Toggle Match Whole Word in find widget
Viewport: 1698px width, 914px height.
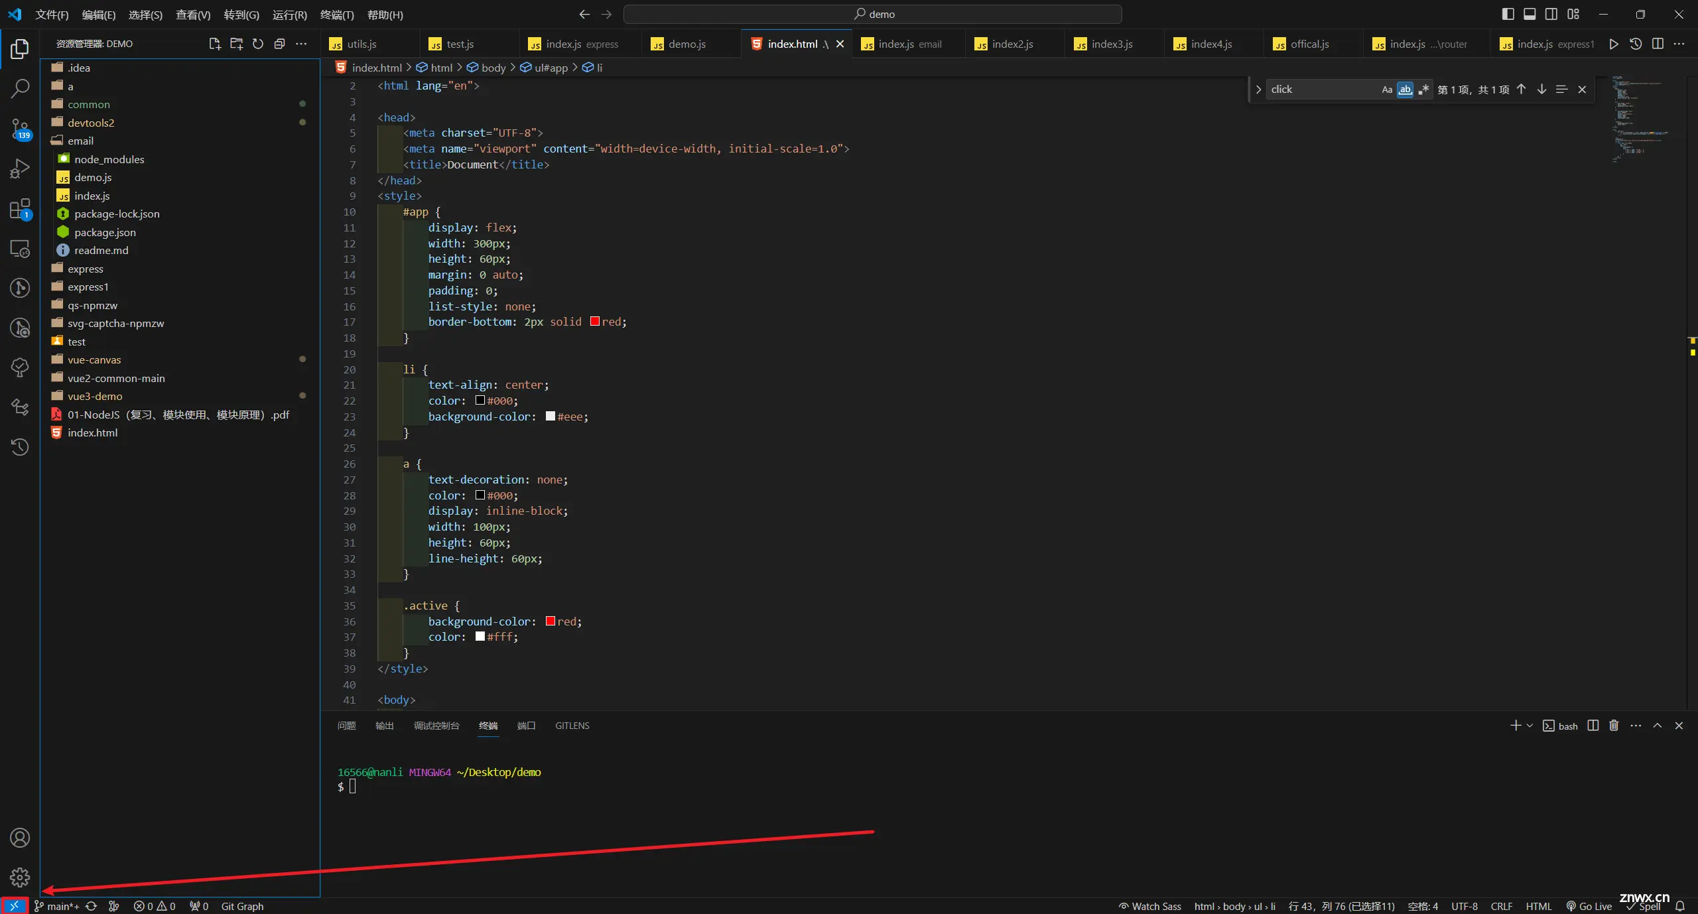[x=1405, y=90]
